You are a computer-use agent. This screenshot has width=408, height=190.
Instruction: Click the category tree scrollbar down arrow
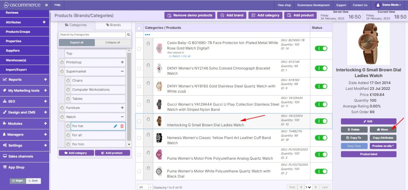(129, 144)
